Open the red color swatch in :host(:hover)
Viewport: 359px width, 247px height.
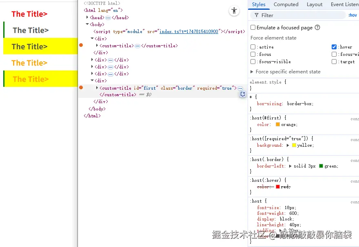(277, 187)
